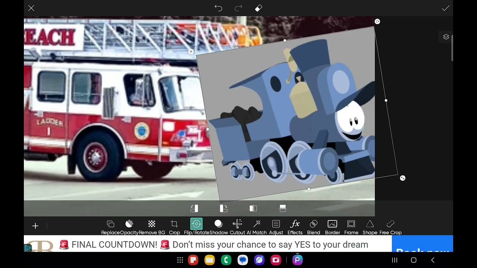Click the scrollbar on right edge
This screenshot has width=477, height=268.
(x=452, y=48)
